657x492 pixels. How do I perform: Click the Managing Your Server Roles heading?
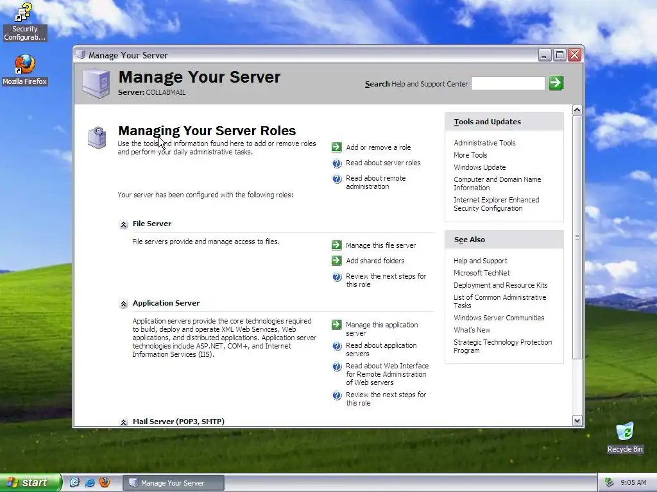click(207, 131)
